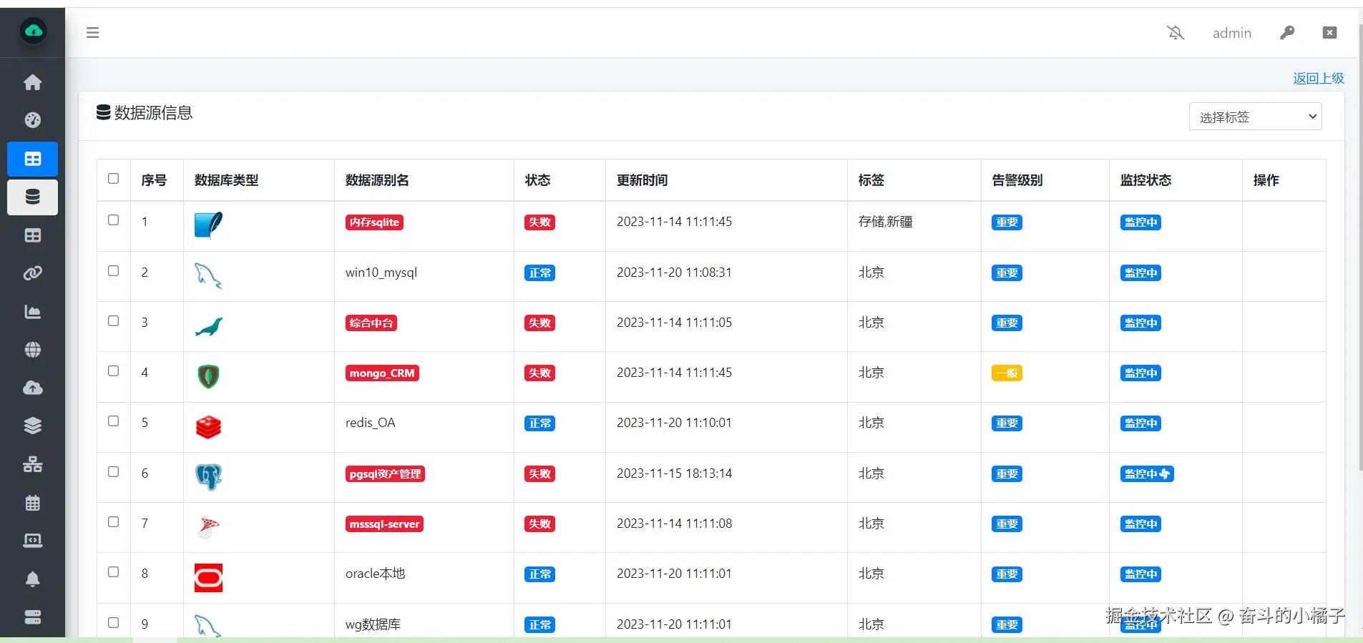
Task: Click the timestamp 2023-11-15 18:13:14
Action: coord(674,473)
